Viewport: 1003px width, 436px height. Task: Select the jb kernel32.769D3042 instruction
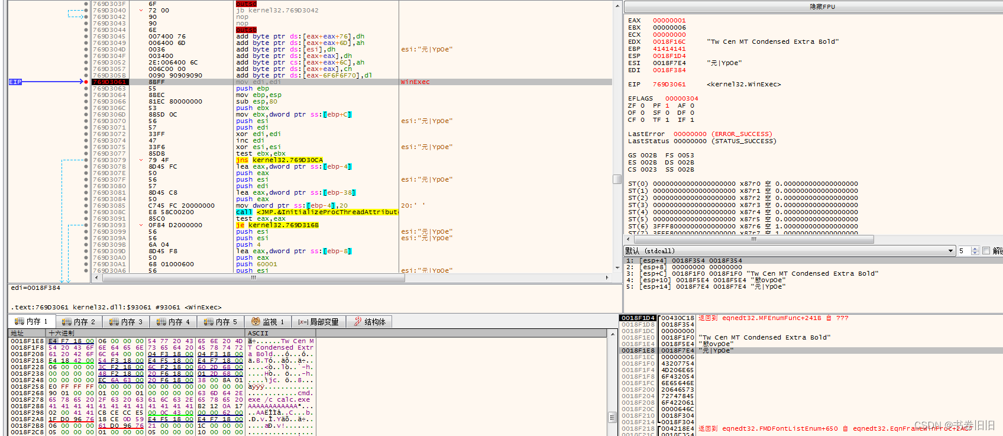277,11
